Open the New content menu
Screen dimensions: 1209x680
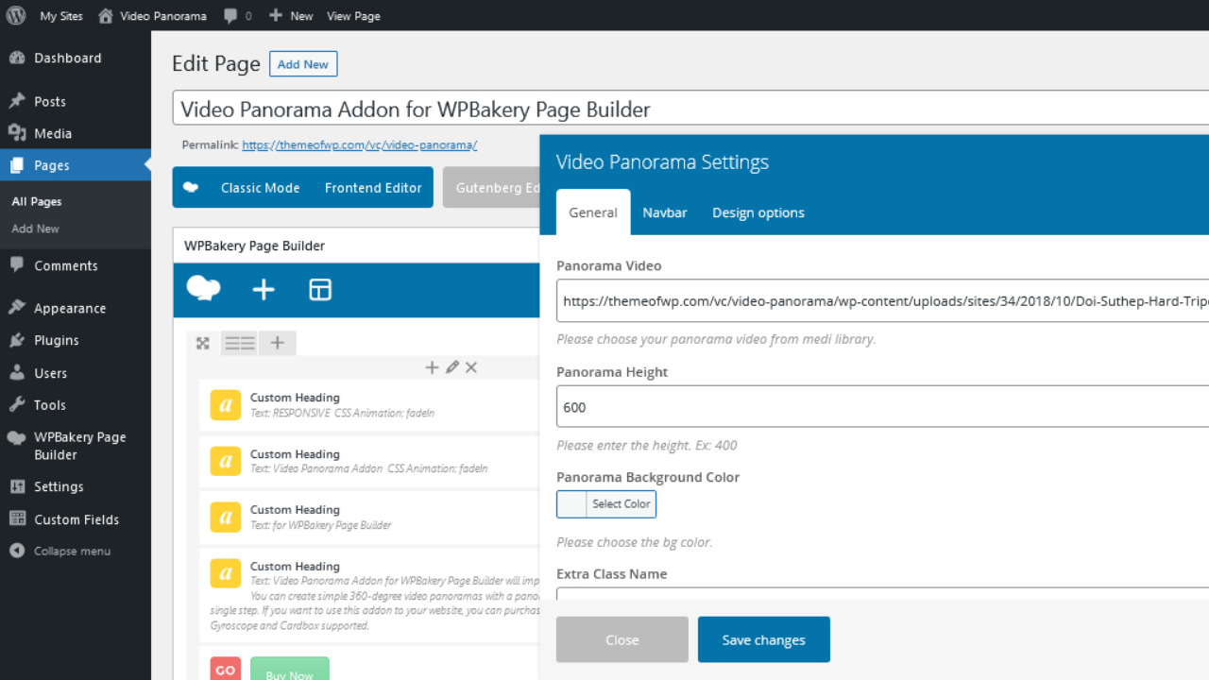[x=291, y=16]
